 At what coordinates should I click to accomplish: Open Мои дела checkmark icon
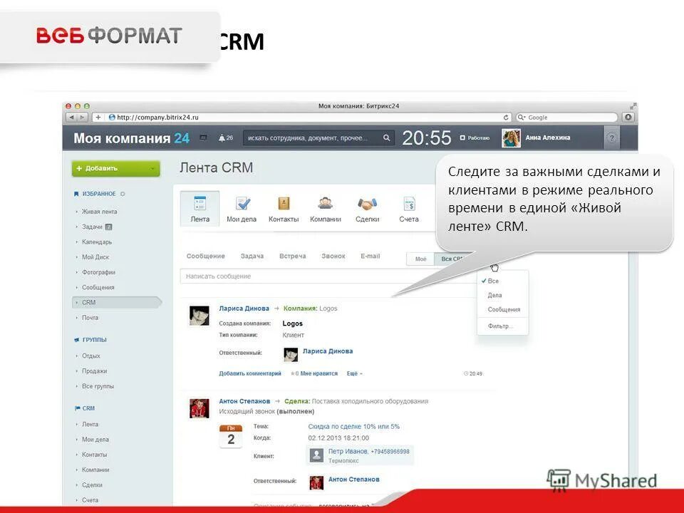(x=242, y=203)
